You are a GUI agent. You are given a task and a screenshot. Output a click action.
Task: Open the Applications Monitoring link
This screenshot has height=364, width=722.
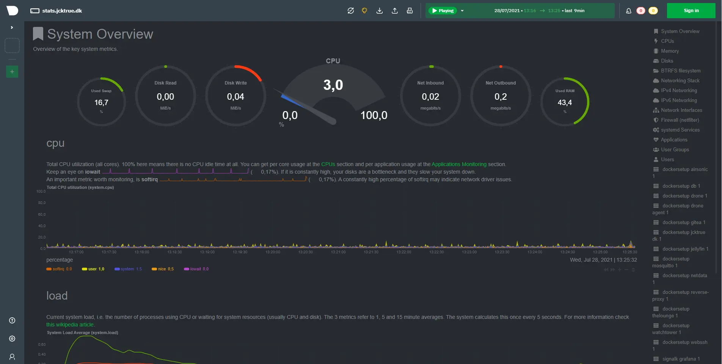(x=459, y=164)
